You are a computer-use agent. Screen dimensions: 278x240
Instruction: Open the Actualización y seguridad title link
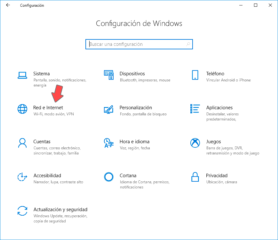pyautogui.click(x=60, y=210)
